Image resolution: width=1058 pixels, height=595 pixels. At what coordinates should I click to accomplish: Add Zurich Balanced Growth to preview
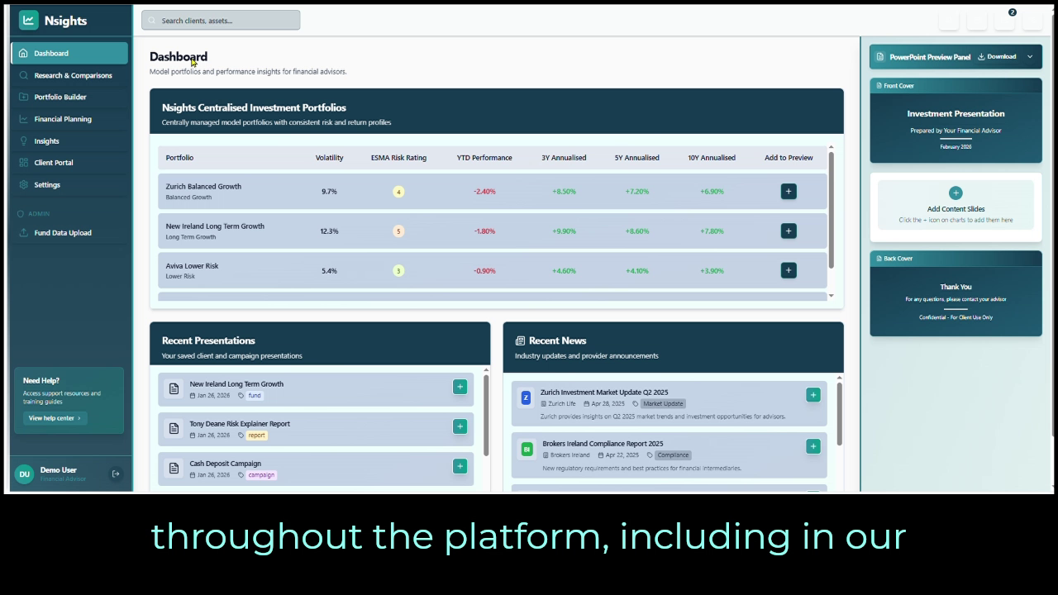click(x=789, y=191)
